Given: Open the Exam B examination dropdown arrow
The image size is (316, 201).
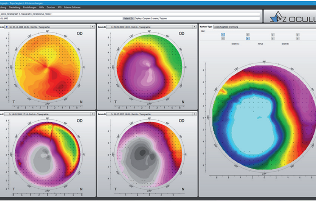Looking at the screenshot, I should coord(194,27).
